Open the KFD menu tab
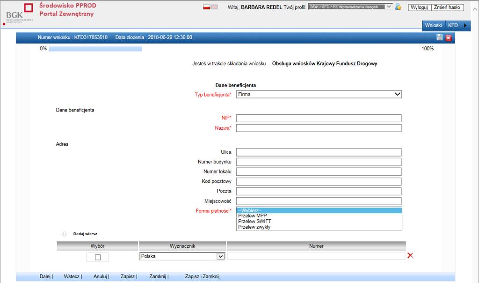 [x=453, y=25]
